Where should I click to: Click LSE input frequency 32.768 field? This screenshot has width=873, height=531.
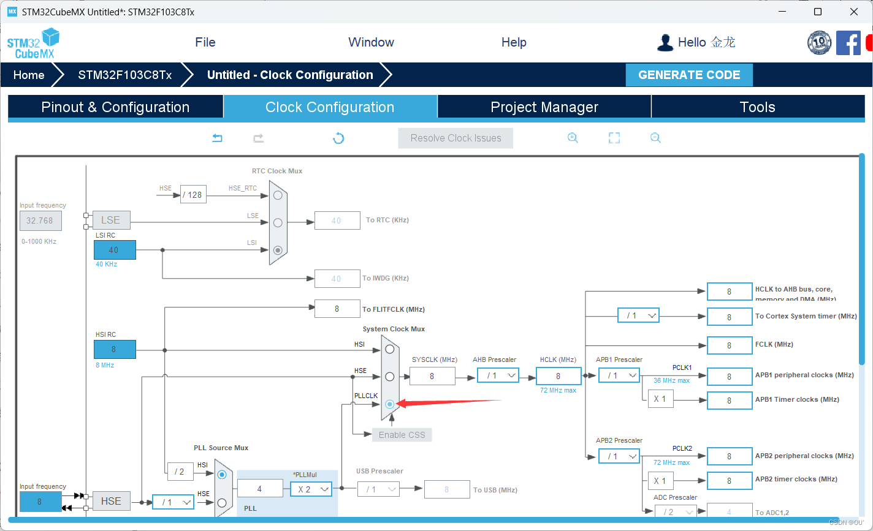click(40, 220)
